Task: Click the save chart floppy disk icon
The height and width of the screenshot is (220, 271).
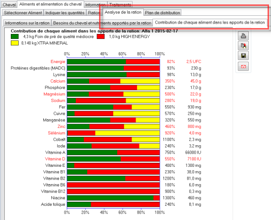Action: (x=243, y=56)
